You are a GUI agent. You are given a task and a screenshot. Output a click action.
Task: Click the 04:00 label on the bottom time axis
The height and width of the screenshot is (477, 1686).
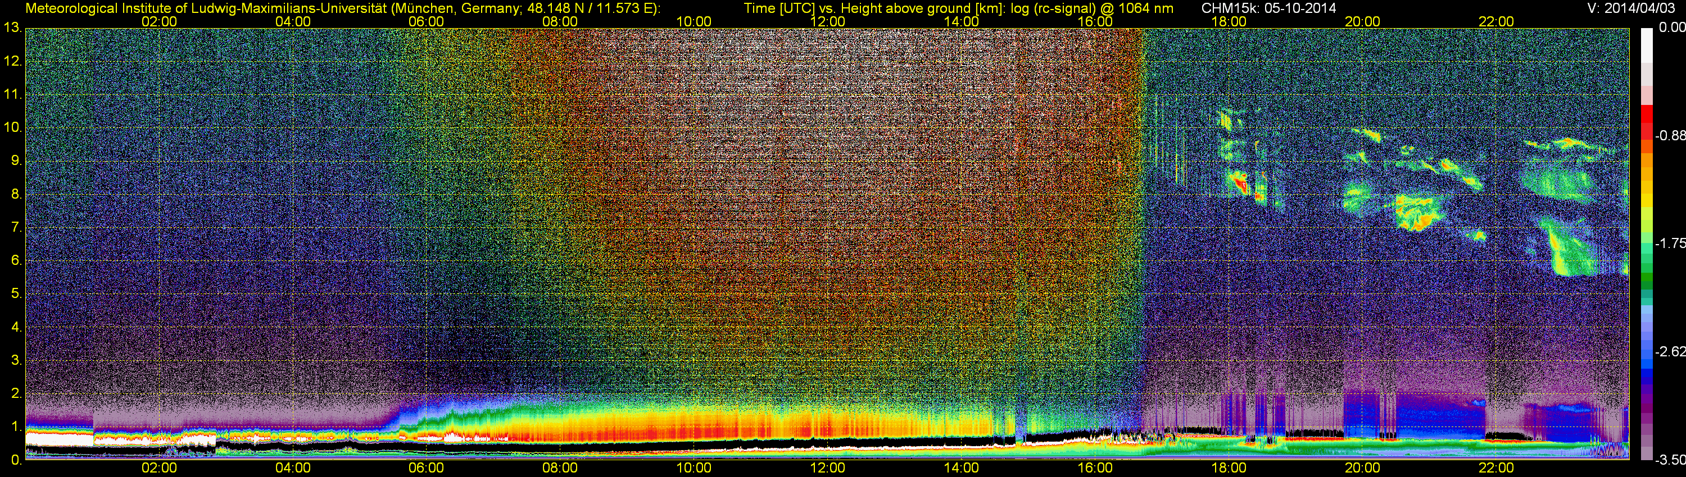click(293, 468)
